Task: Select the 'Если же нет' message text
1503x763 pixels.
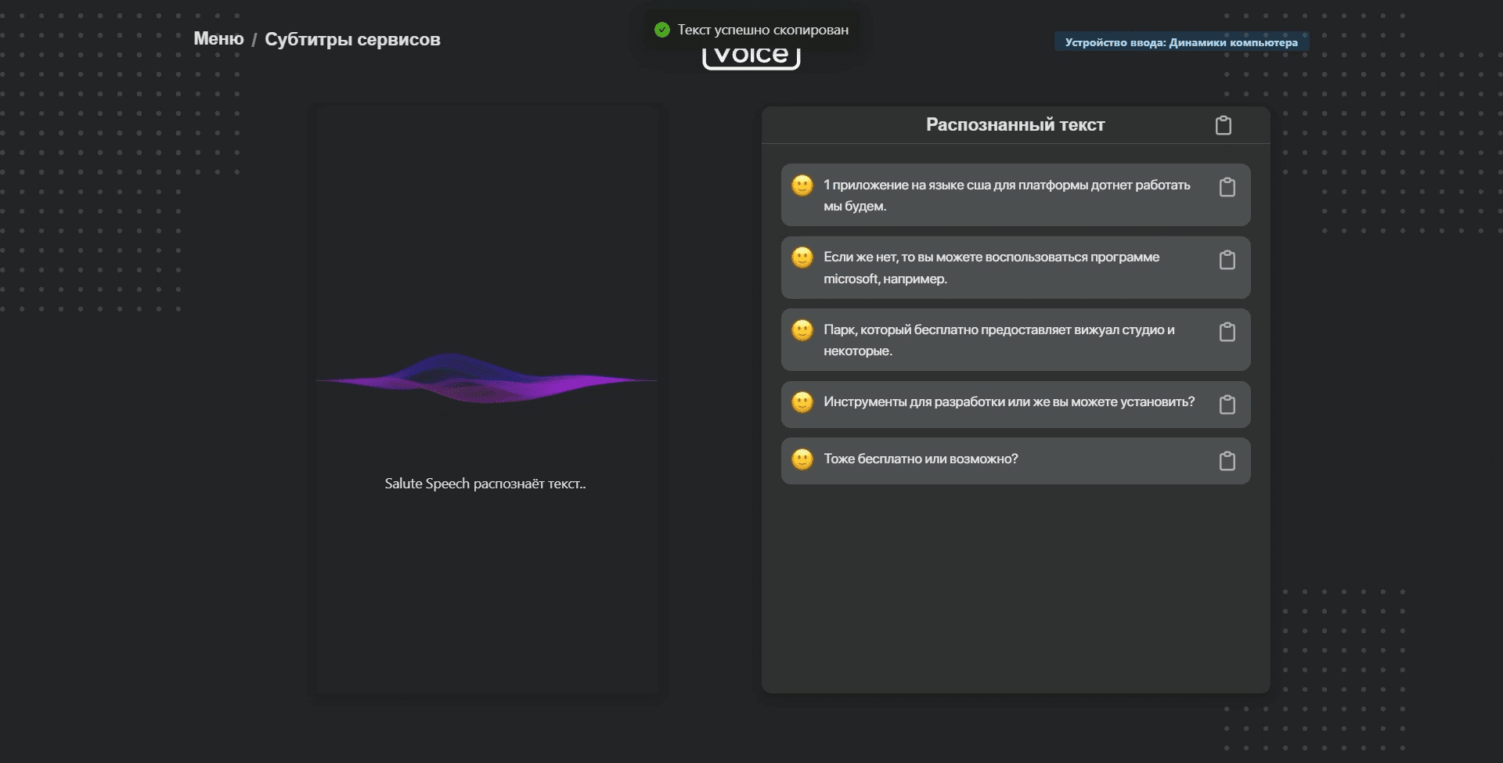Action: point(991,268)
